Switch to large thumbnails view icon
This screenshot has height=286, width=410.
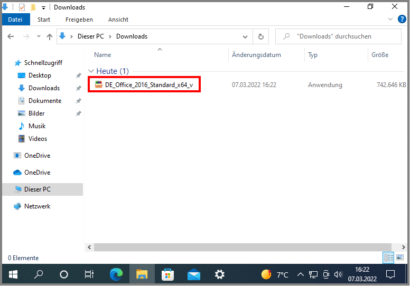[400, 258]
